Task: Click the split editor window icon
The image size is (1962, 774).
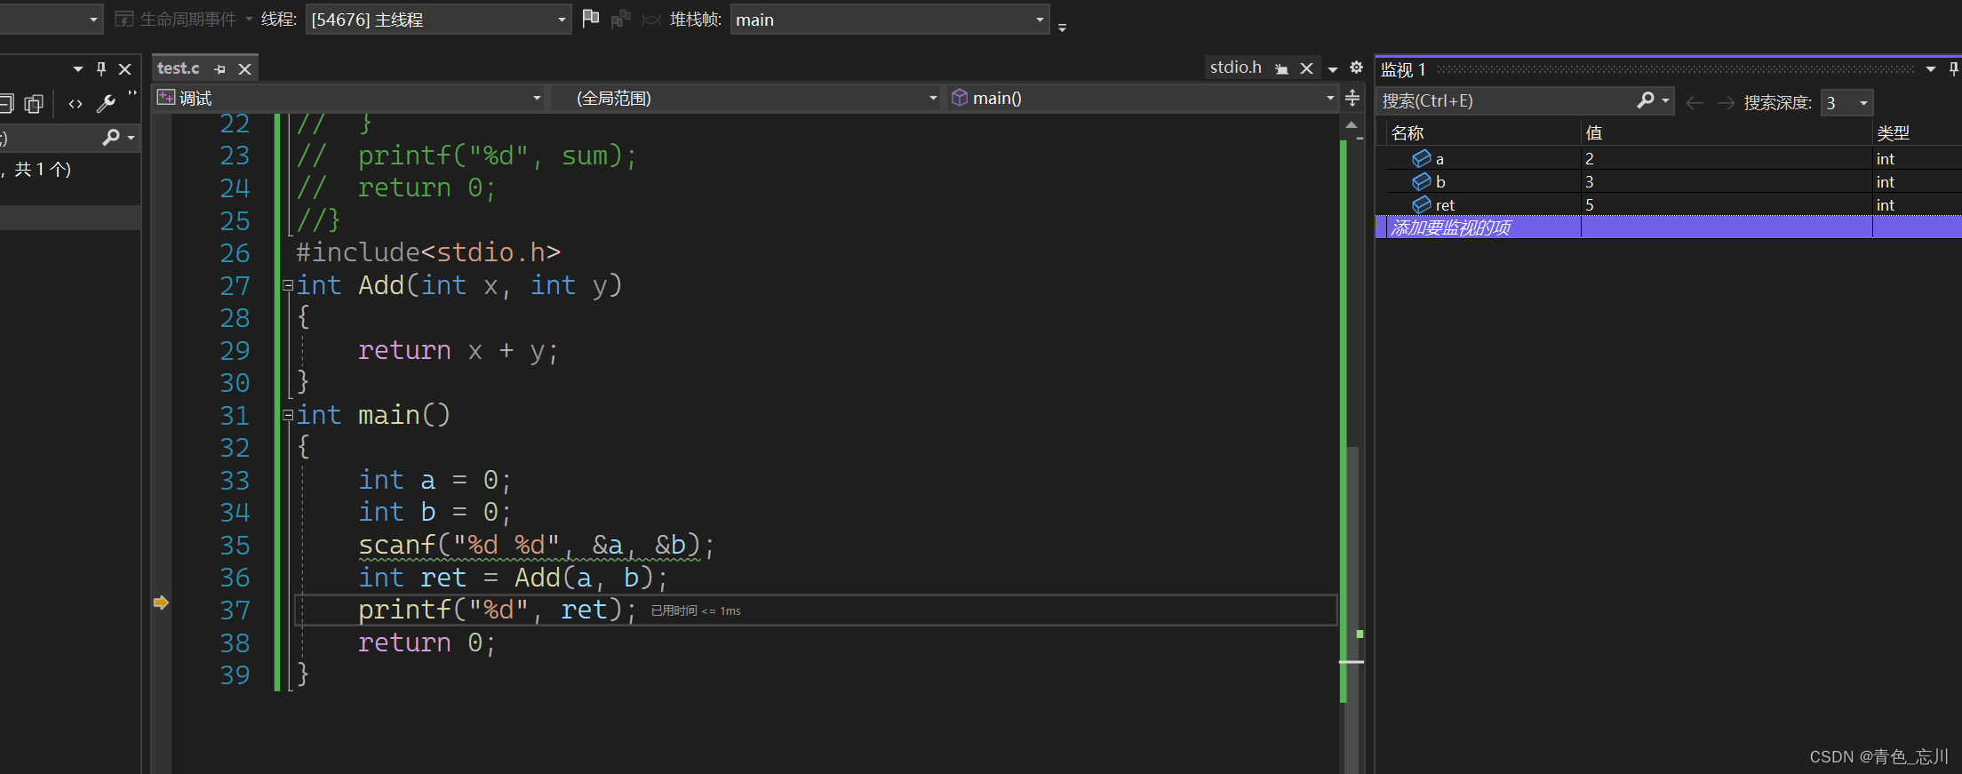Action: pos(1352,98)
